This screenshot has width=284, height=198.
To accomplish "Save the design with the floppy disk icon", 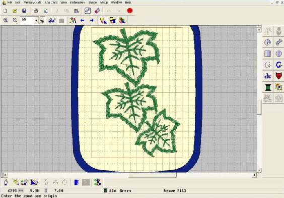I will [24, 11].
